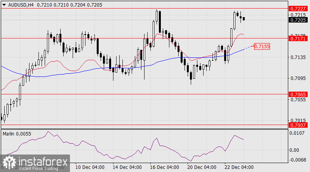Click the 0.7055 price scale value

tap(298, 100)
